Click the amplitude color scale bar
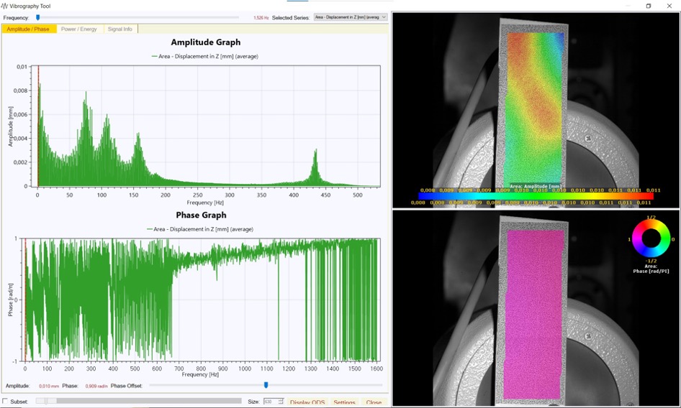 point(536,195)
